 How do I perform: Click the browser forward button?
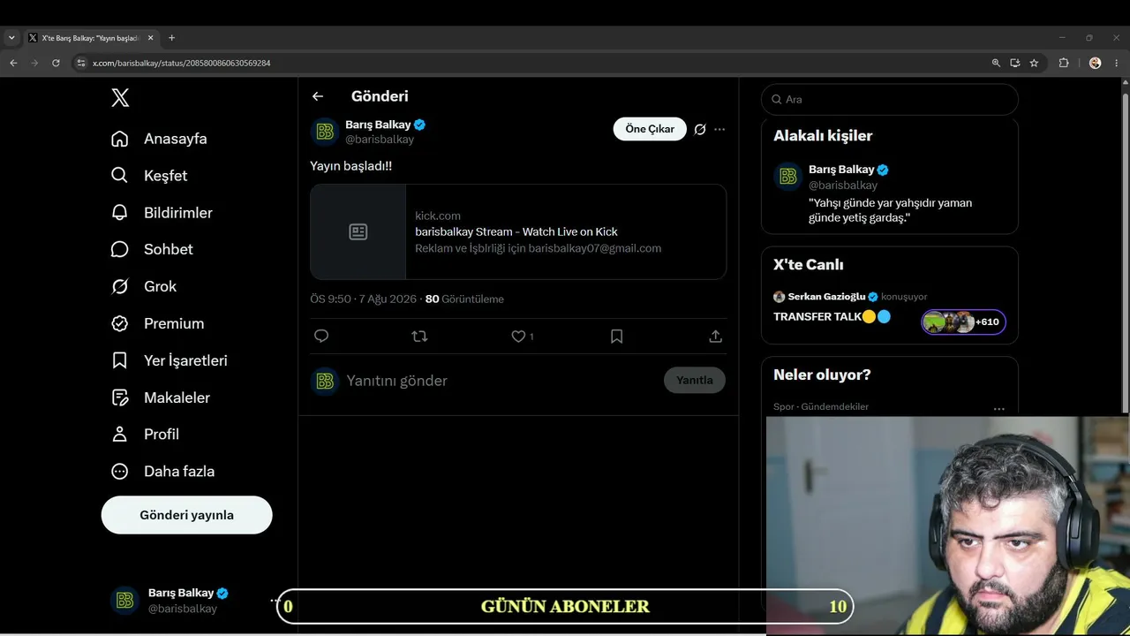34,63
